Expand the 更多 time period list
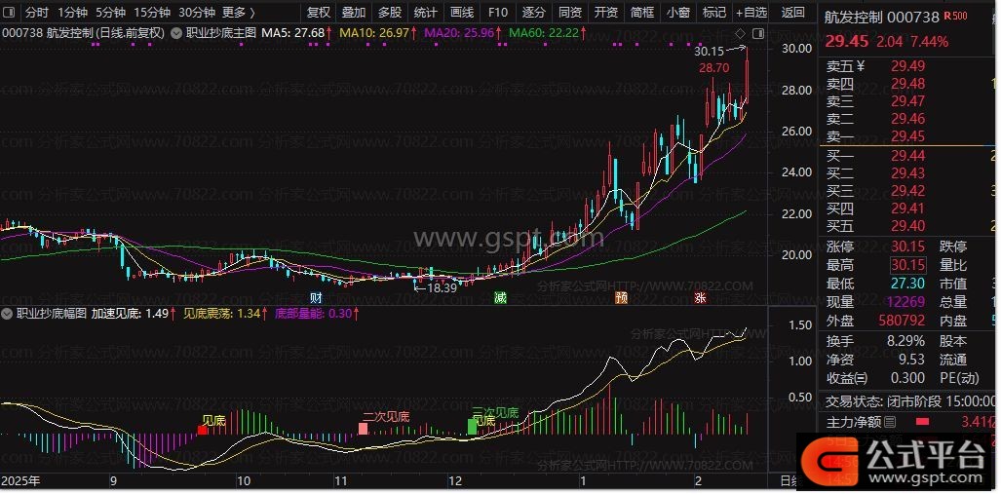This screenshot has height=494, width=1001. (239, 13)
